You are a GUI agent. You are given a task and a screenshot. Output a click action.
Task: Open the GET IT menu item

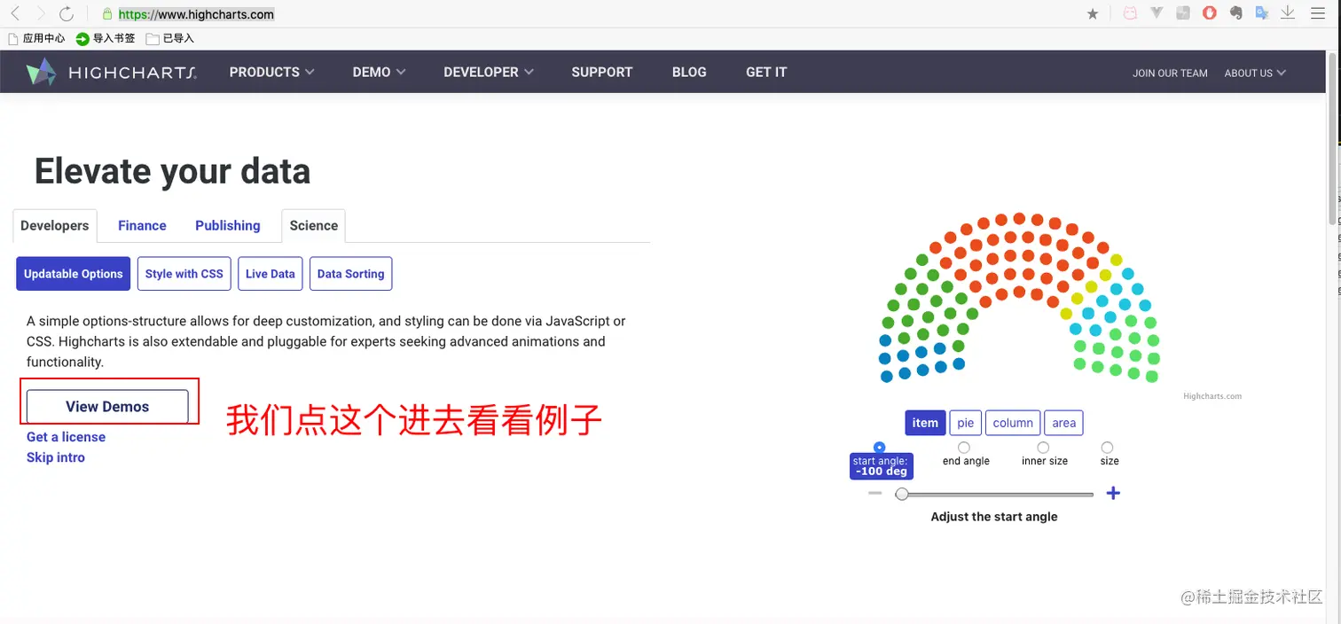pyautogui.click(x=766, y=72)
